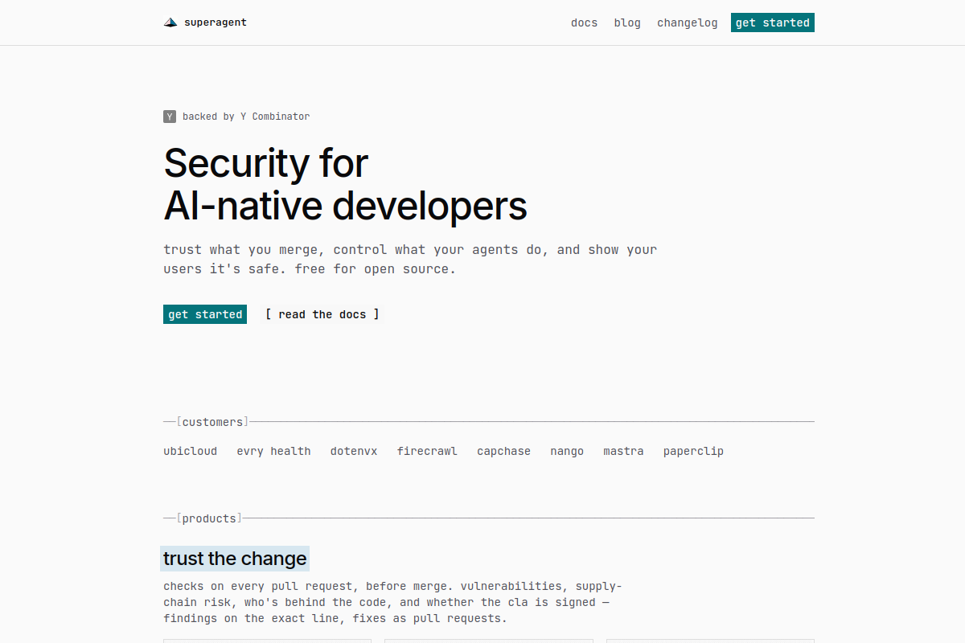Click the trust what you merge tagline

point(410,259)
